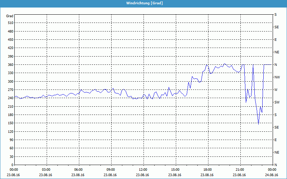Click the 12:00 time label

pos(143,170)
